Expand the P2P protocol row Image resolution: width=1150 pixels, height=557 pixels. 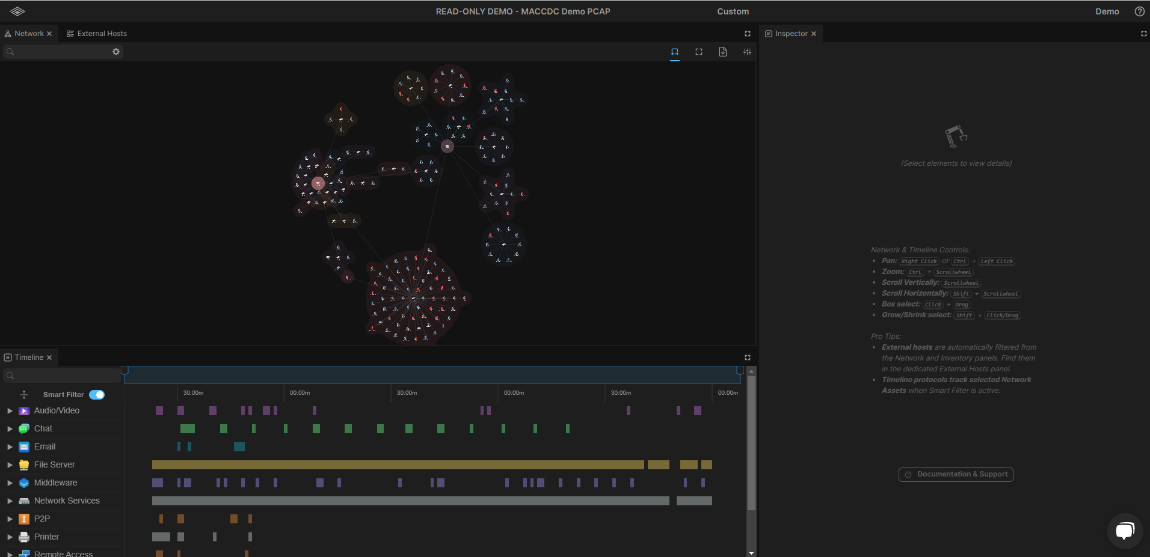10,519
